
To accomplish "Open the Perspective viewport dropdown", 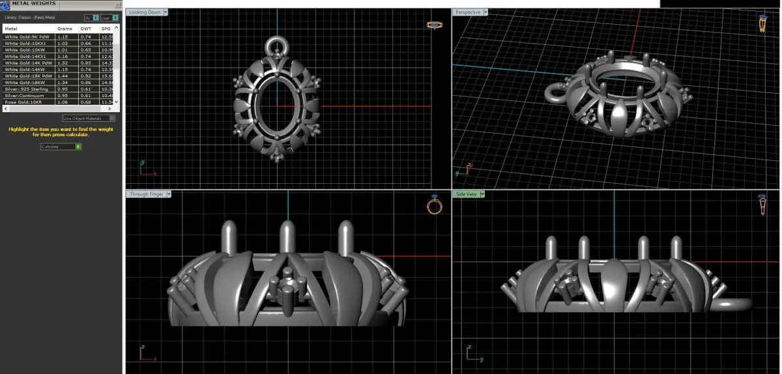I will coord(485,12).
